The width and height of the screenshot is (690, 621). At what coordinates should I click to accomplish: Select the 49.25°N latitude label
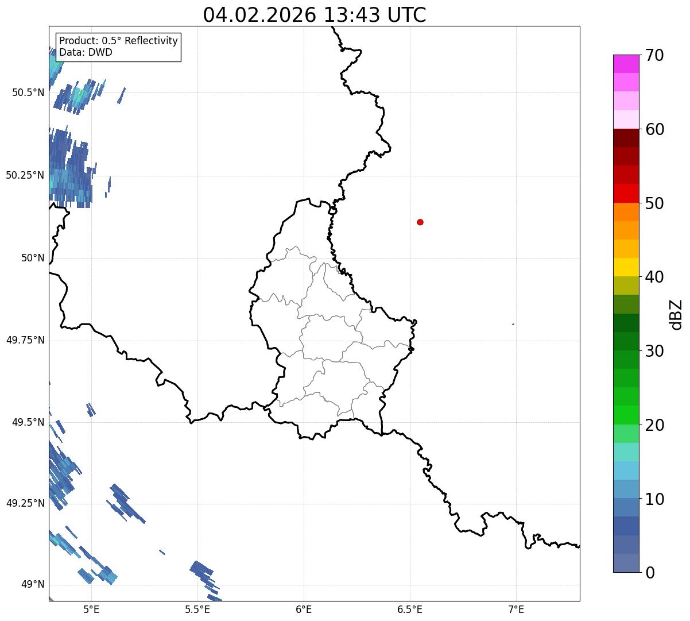coord(25,503)
